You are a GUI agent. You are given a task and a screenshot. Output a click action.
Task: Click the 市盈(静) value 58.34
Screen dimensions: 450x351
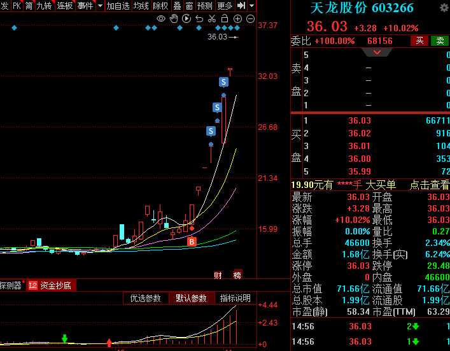(x=358, y=312)
